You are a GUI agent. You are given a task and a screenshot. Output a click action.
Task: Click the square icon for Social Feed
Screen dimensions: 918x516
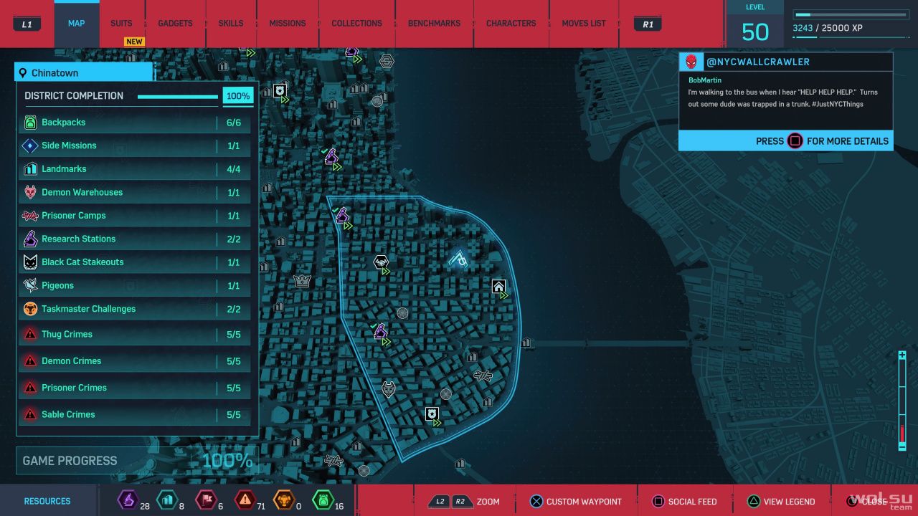coord(658,502)
